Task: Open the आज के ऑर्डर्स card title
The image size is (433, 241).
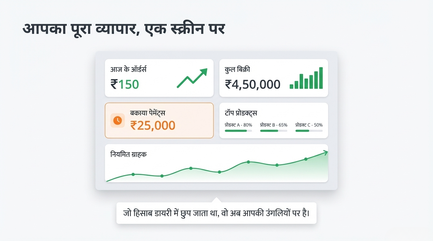Action: (128, 70)
